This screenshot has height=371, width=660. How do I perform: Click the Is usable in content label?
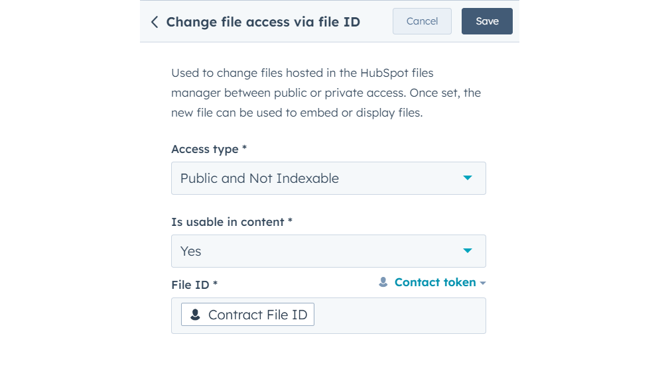pyautogui.click(x=228, y=222)
